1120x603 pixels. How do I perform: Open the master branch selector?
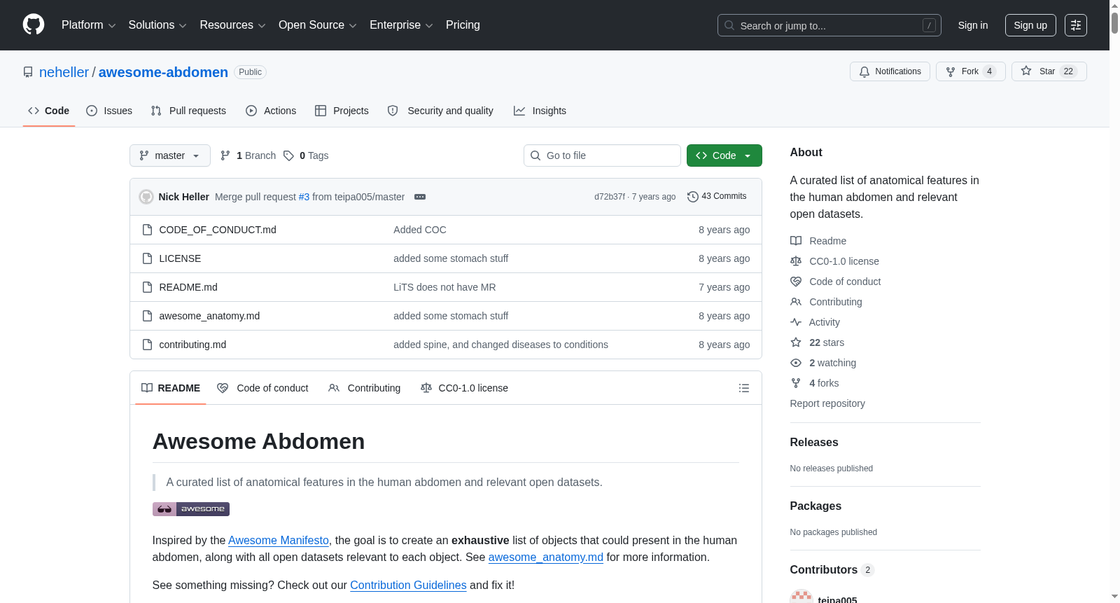click(x=170, y=155)
